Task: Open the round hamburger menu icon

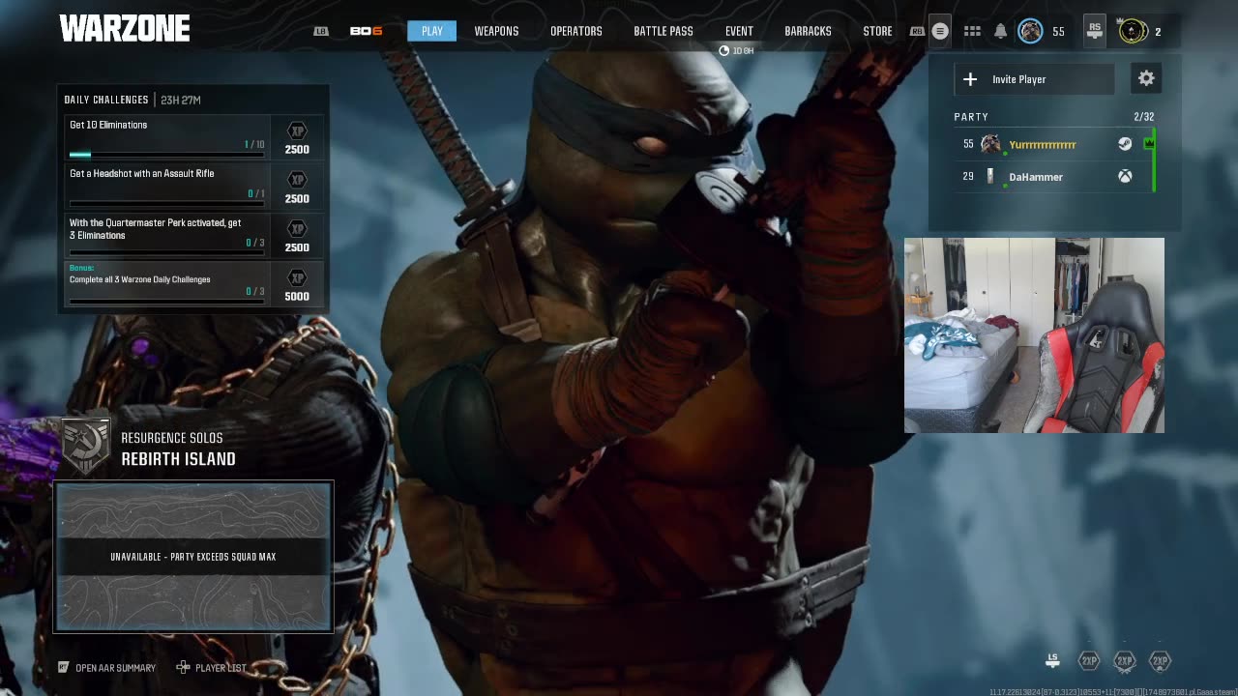Action: 940,31
